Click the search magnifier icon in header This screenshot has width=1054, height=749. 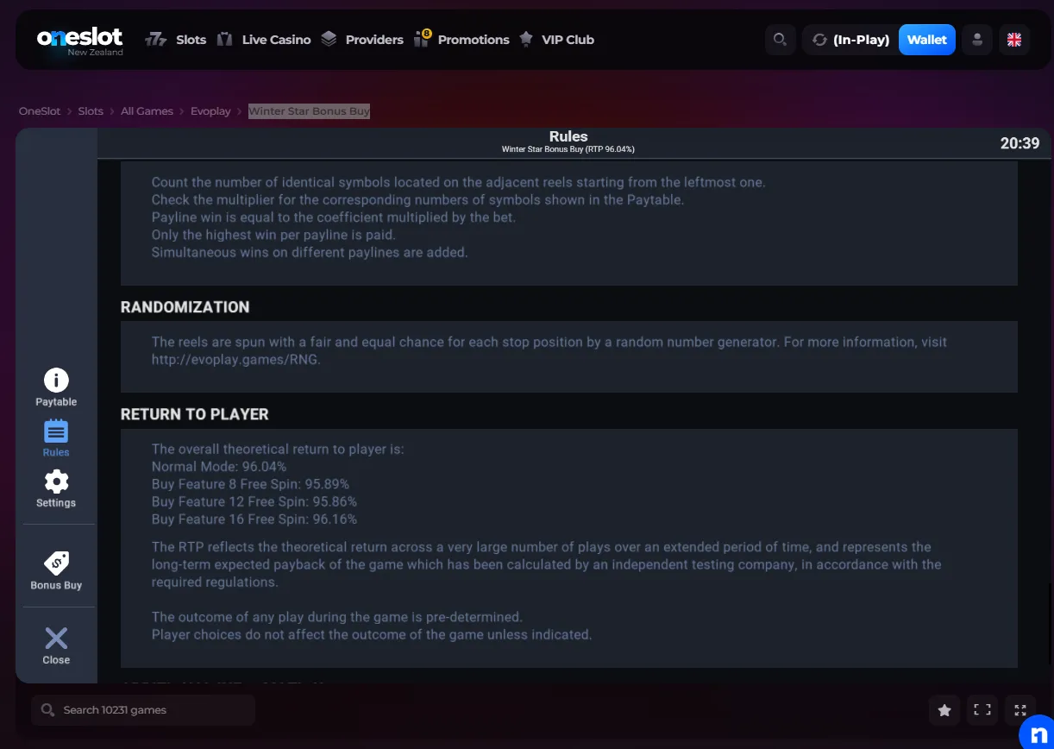pyautogui.click(x=780, y=40)
